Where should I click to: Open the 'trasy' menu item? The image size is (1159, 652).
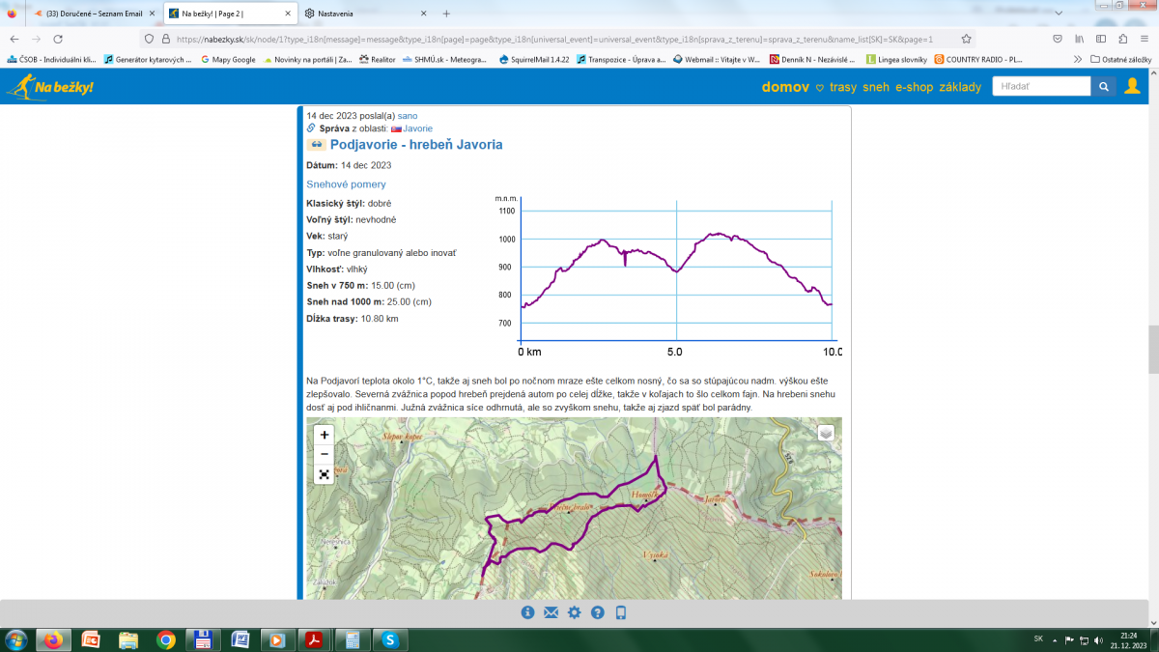[842, 87]
